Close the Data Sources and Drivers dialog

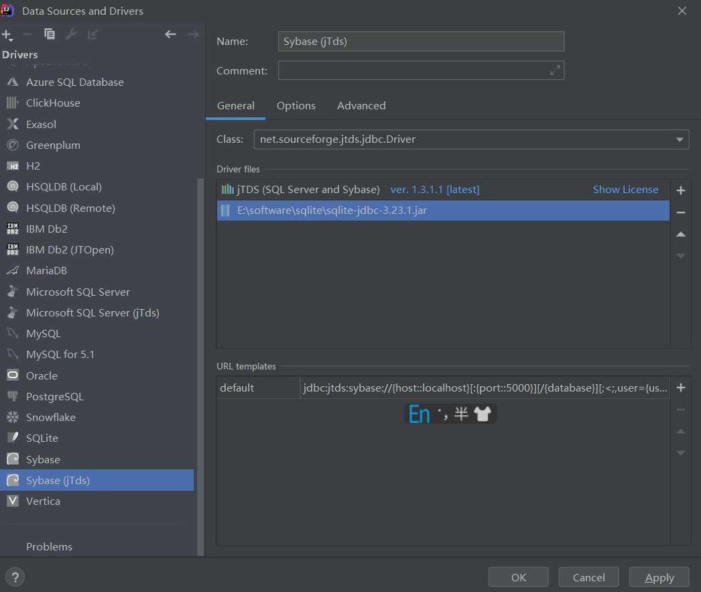coord(682,11)
